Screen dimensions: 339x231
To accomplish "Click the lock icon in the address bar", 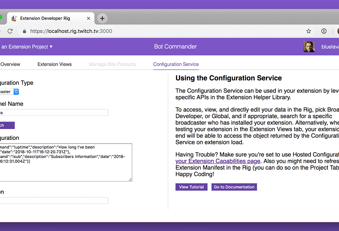I will 24,31.
